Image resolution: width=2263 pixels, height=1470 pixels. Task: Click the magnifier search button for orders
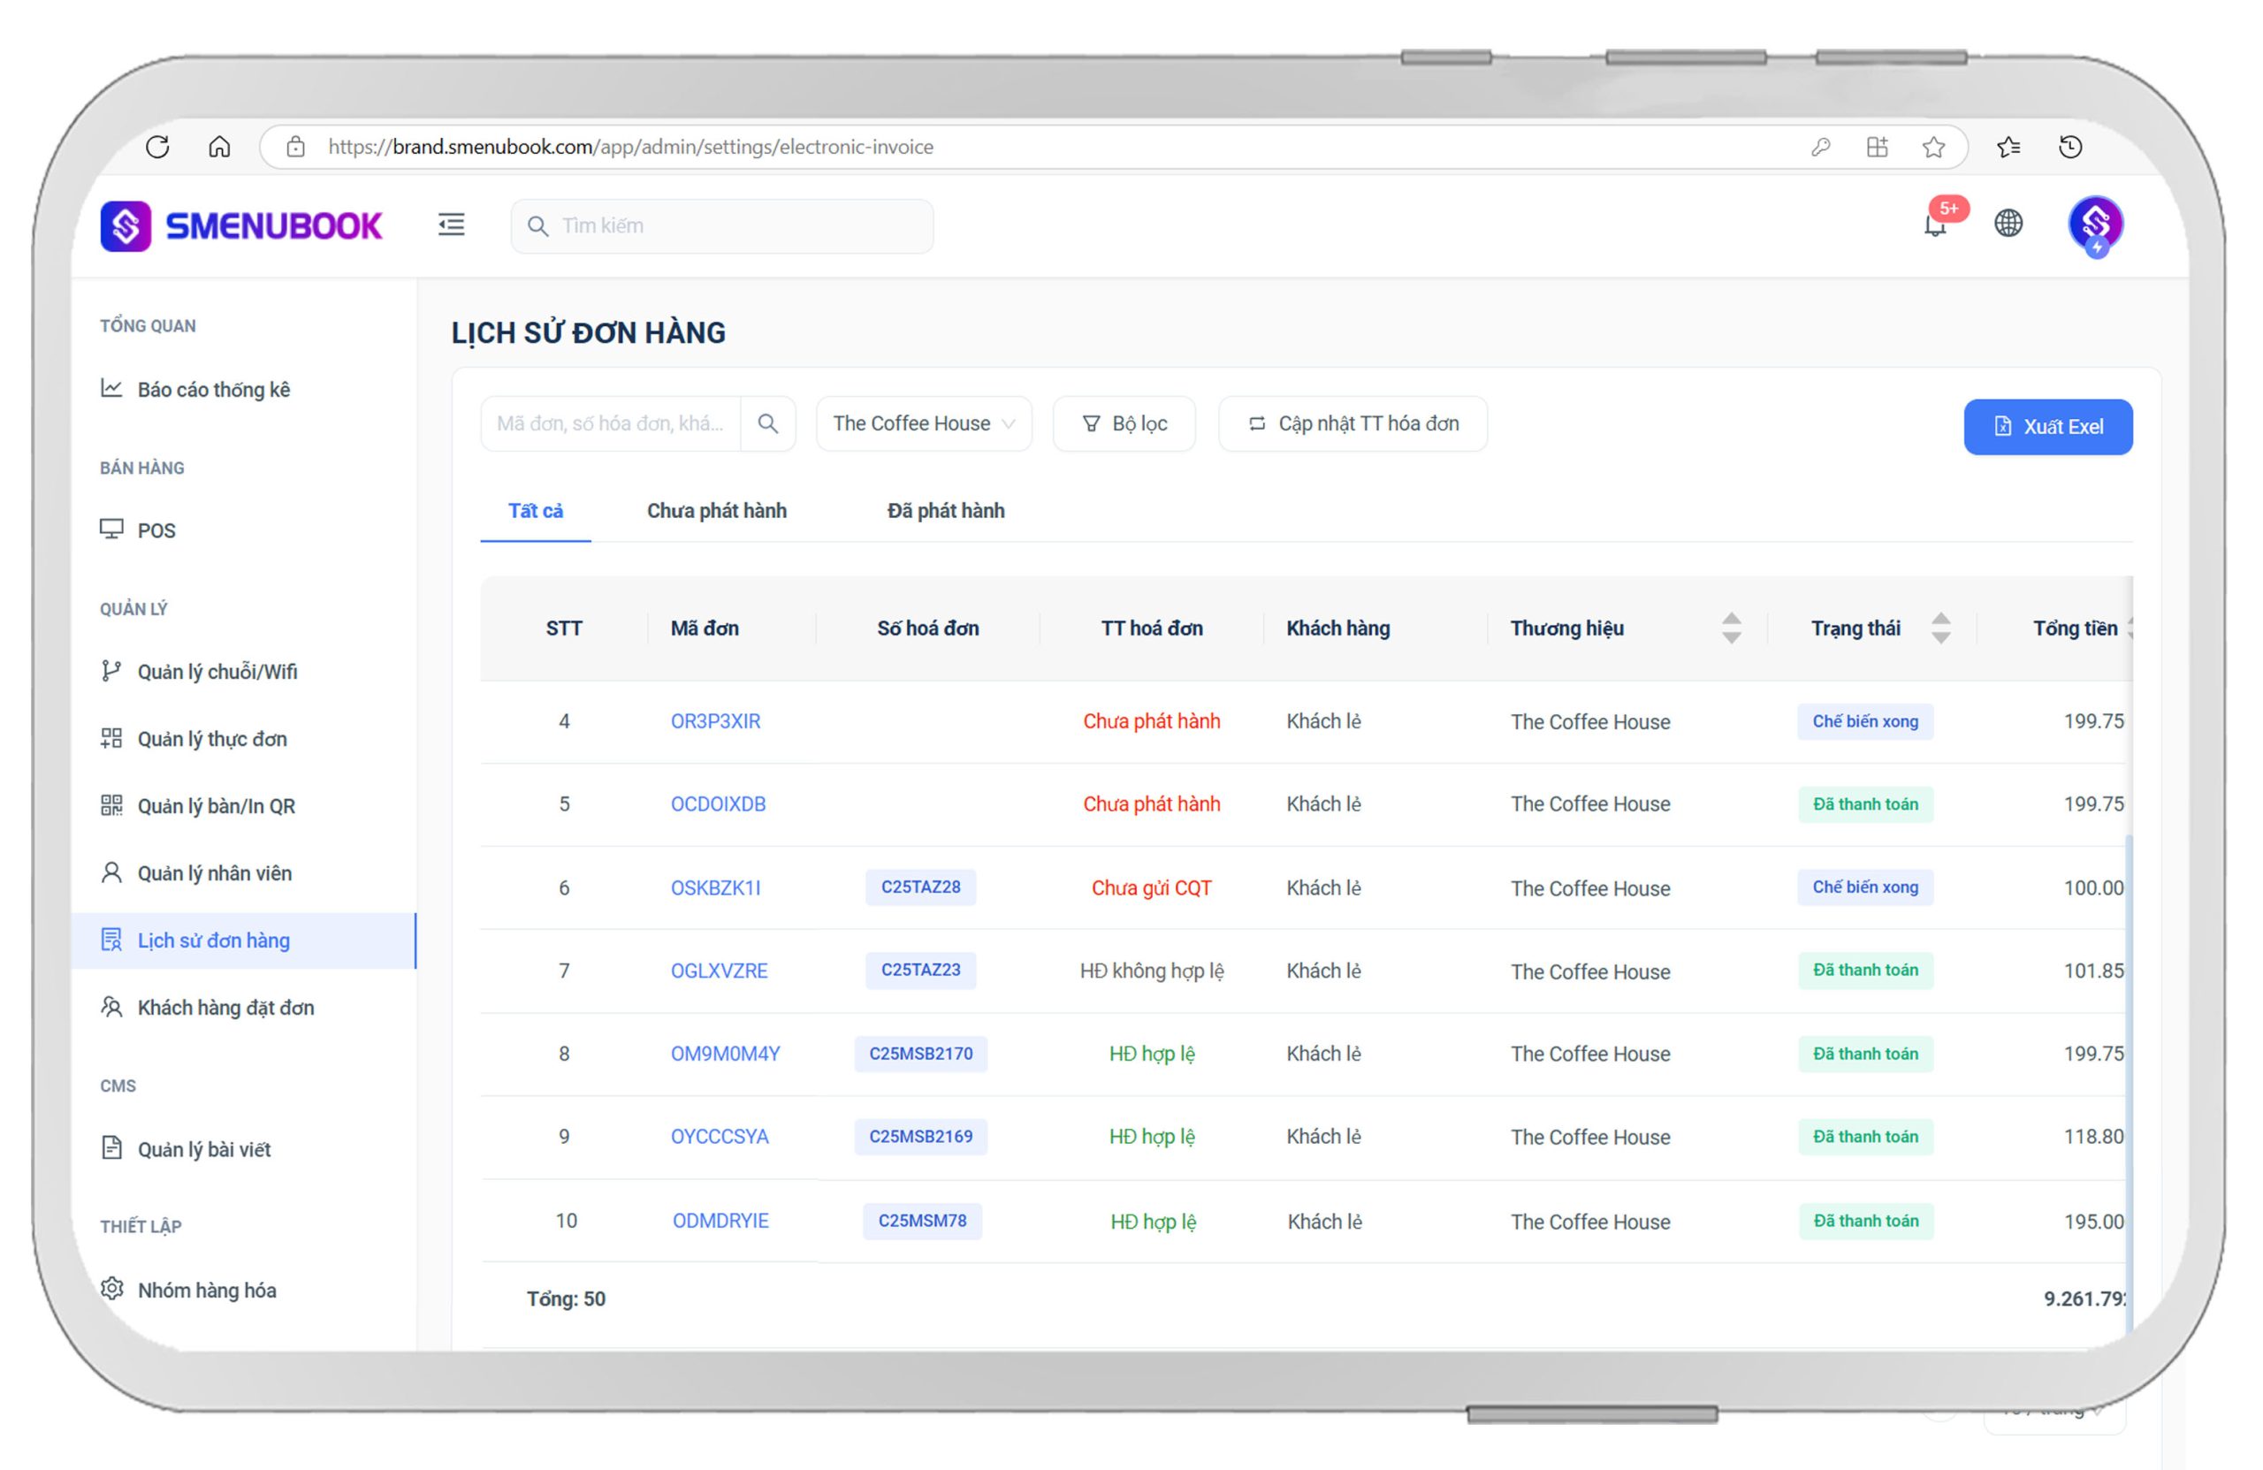pos(767,424)
